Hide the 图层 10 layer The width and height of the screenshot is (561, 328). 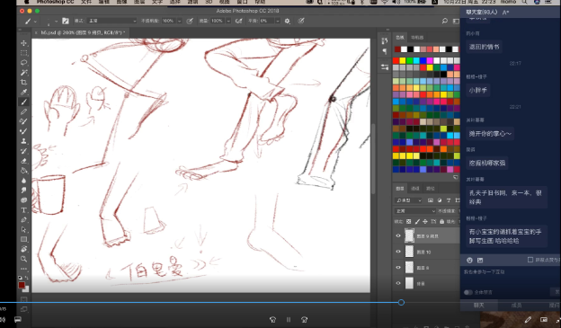(x=398, y=252)
